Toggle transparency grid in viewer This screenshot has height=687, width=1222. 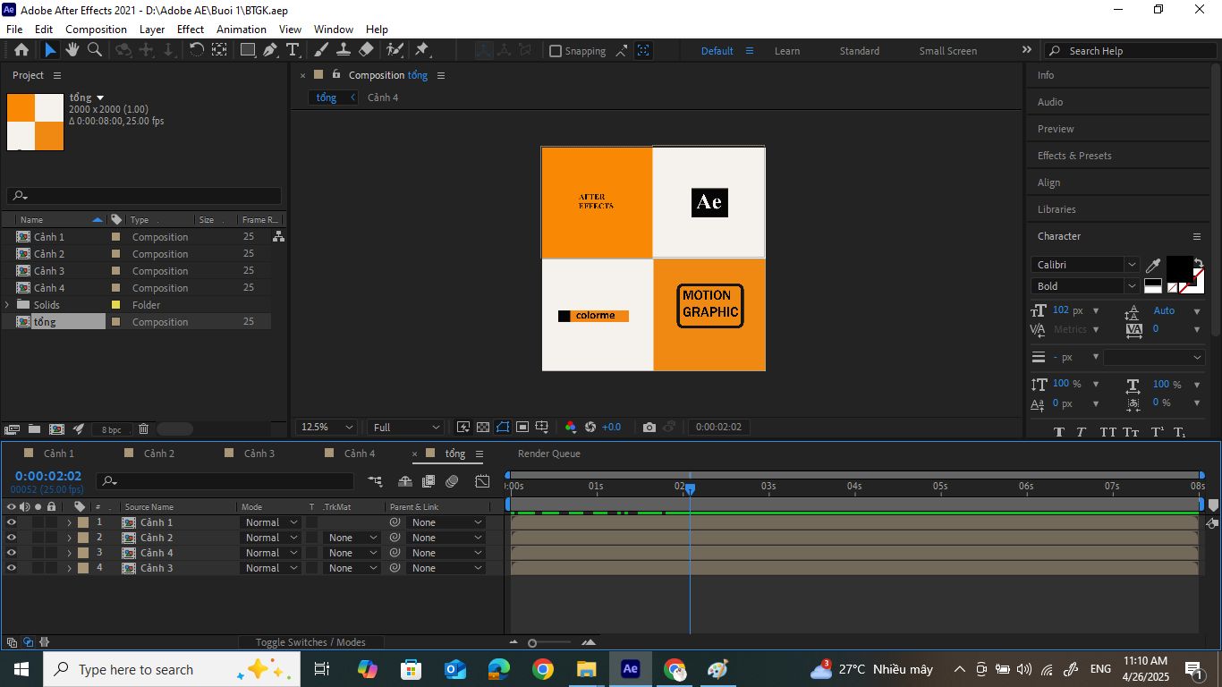483,427
